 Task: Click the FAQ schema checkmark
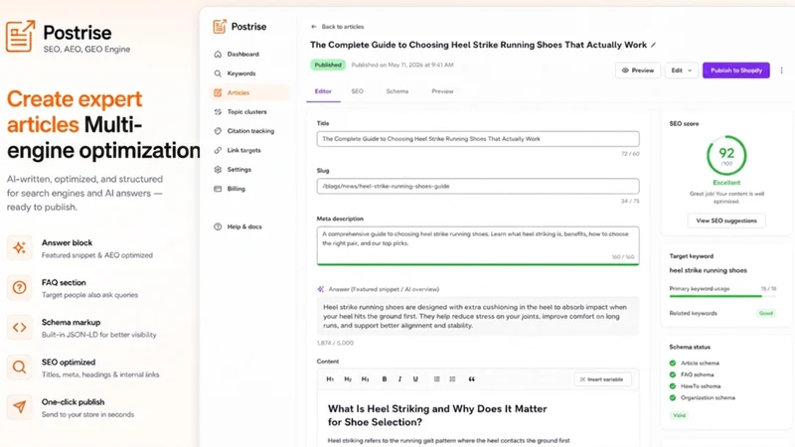point(673,375)
